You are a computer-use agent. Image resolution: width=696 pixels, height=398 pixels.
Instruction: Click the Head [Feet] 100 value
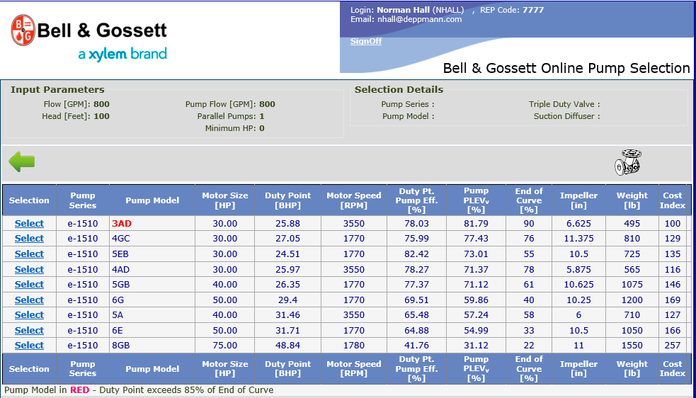102,116
